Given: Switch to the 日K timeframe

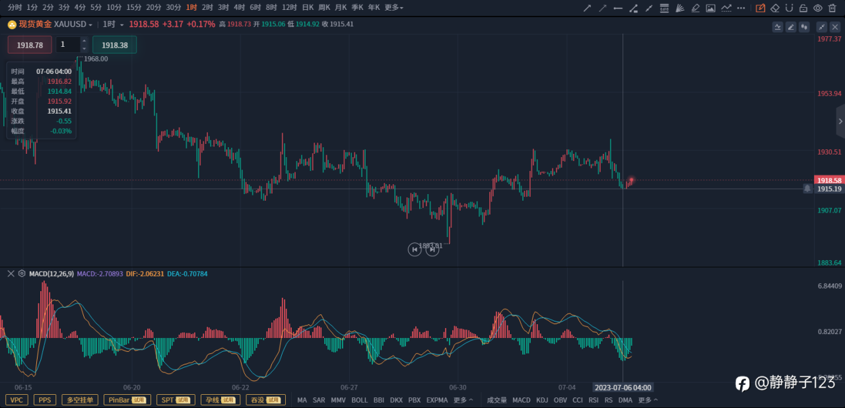Looking at the screenshot, I should tap(308, 7).
